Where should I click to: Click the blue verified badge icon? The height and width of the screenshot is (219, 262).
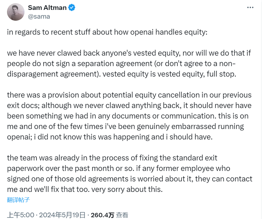[x=72, y=8]
